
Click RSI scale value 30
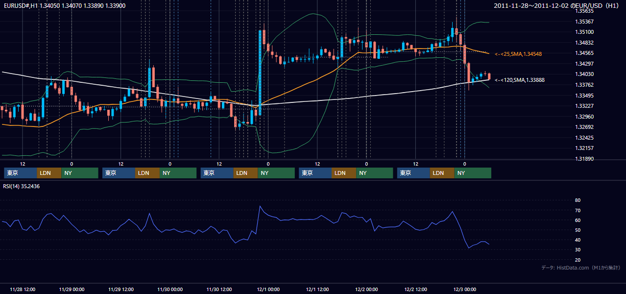578,250
